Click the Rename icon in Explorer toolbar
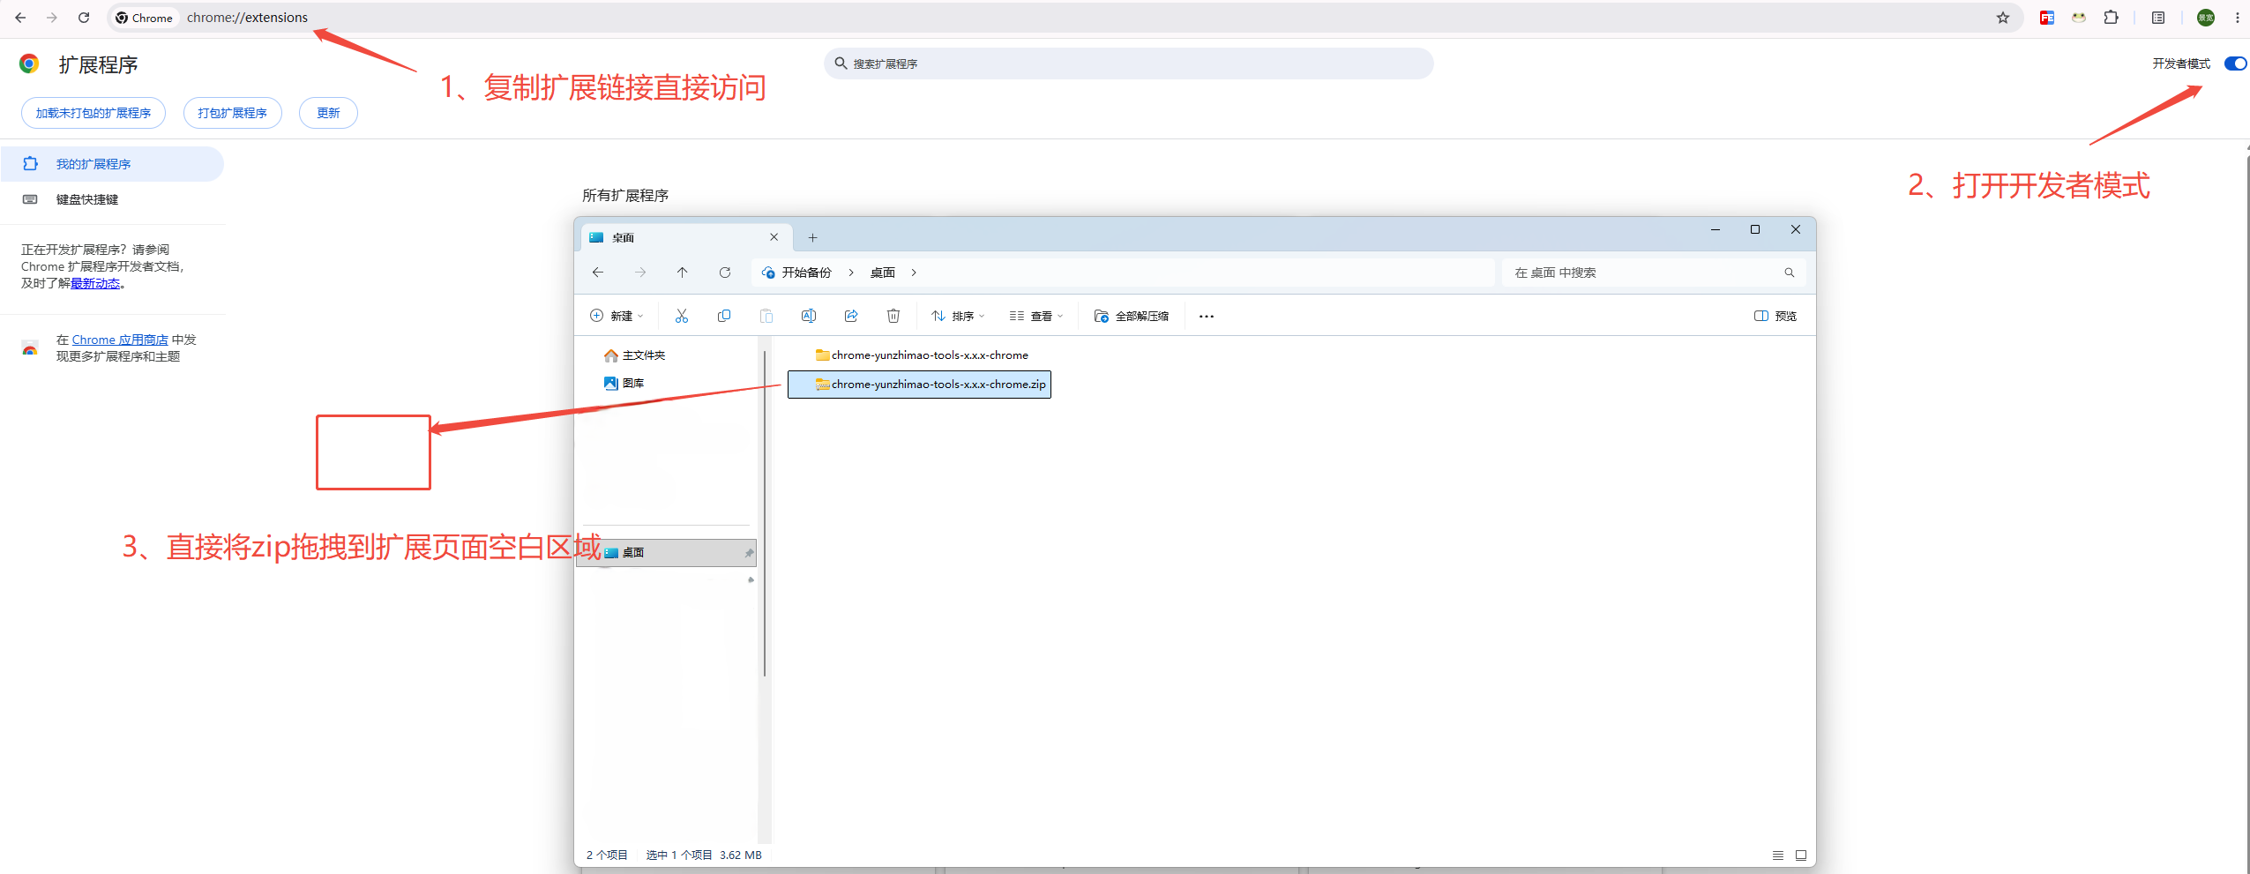The image size is (2250, 874). pos(809,316)
